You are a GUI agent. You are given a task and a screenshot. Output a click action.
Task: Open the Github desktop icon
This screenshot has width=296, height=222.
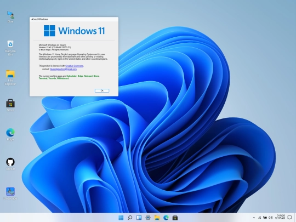(10, 164)
